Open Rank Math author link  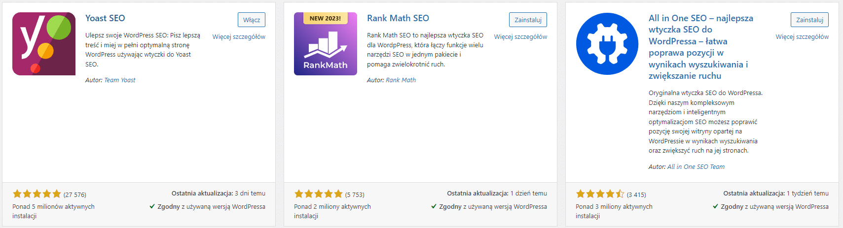(401, 80)
